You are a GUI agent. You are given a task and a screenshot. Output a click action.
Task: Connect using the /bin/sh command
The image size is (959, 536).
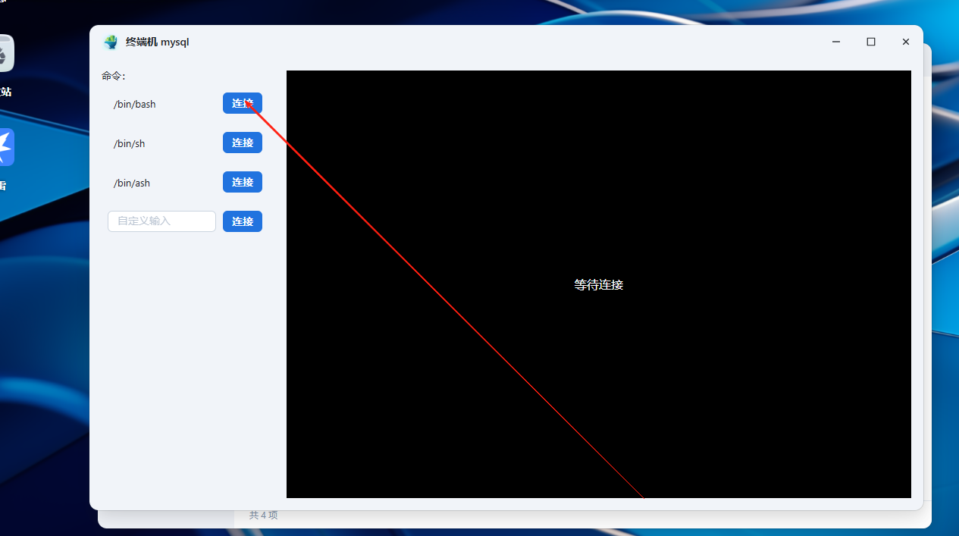point(243,143)
